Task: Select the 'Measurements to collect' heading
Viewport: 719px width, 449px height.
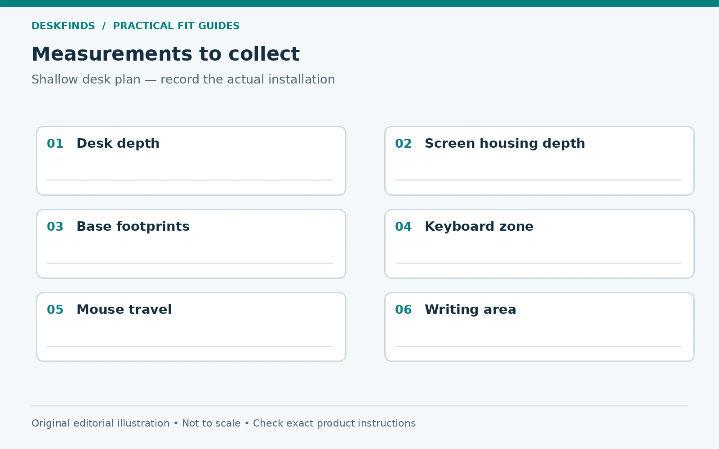Action: point(165,54)
